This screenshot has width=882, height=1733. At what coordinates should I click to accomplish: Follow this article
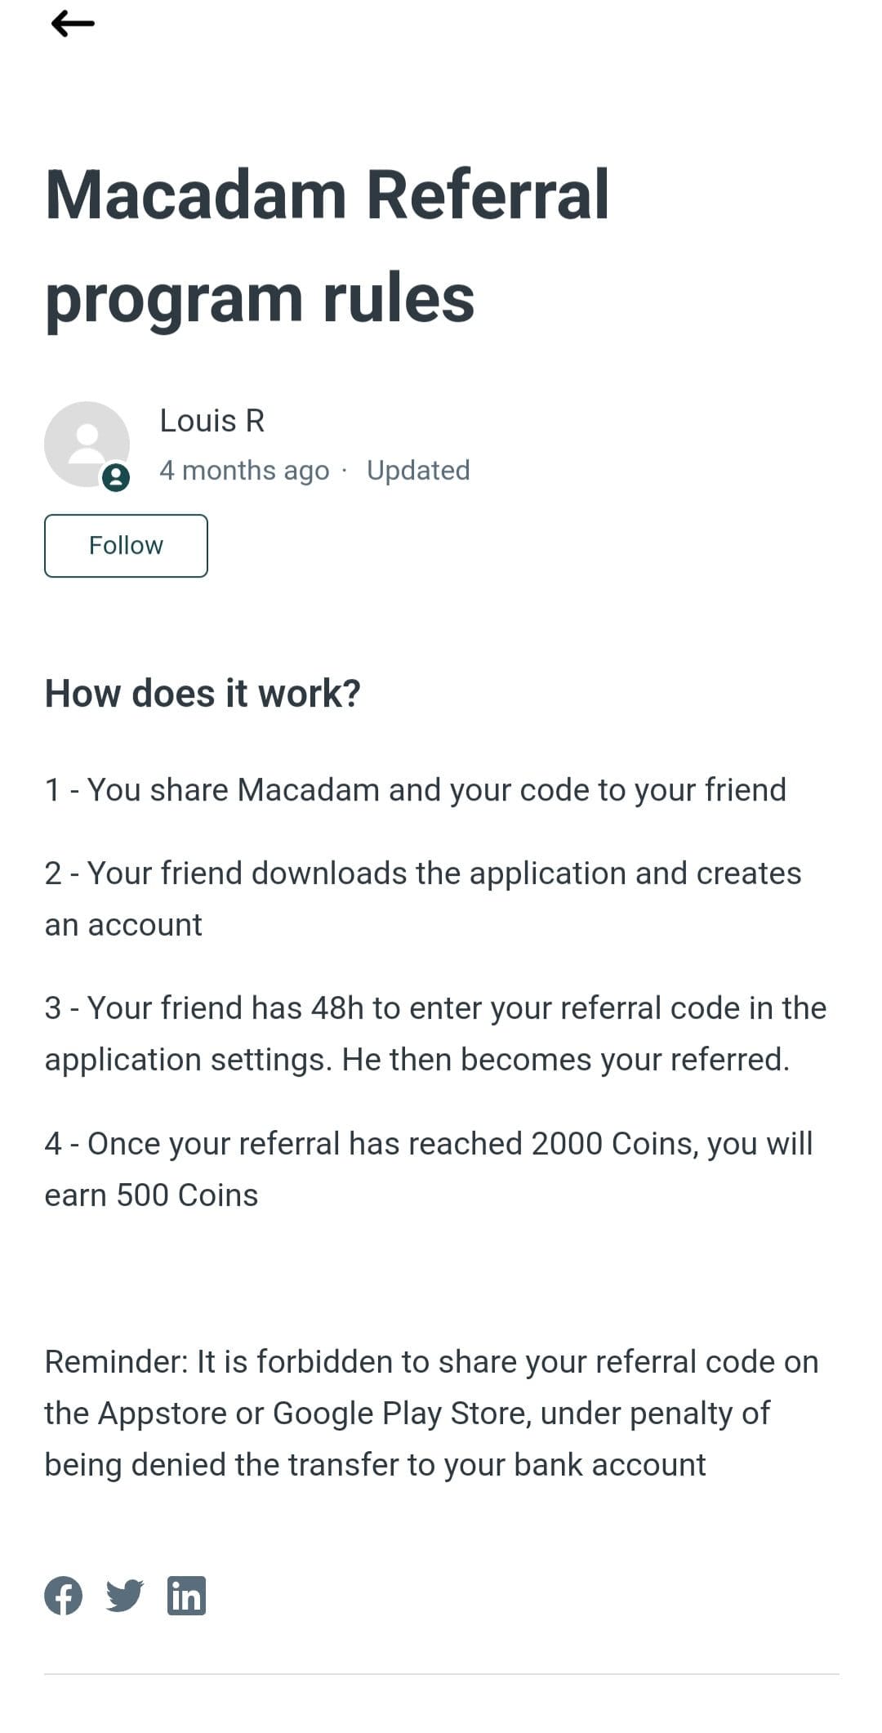(x=126, y=546)
